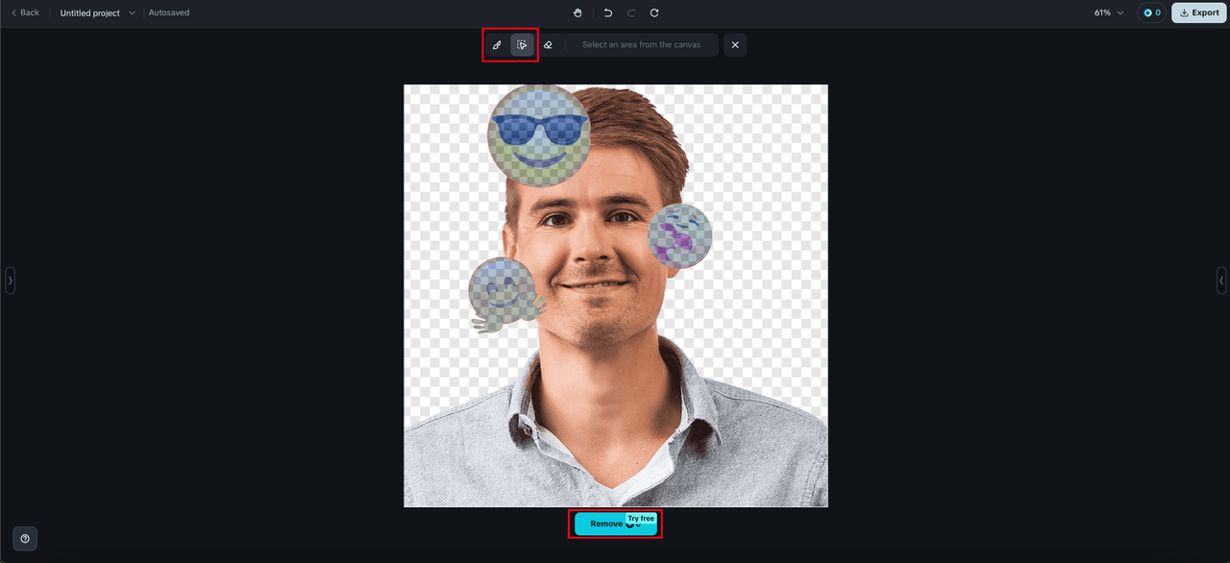This screenshot has height=563, width=1230.
Task: Open the 61% zoom dropdown
Action: pos(1109,12)
